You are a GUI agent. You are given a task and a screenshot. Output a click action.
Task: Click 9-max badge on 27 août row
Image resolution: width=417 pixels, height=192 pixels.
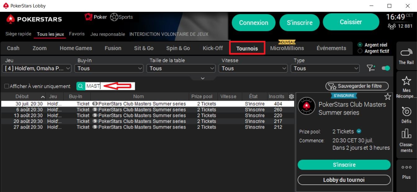(95, 127)
